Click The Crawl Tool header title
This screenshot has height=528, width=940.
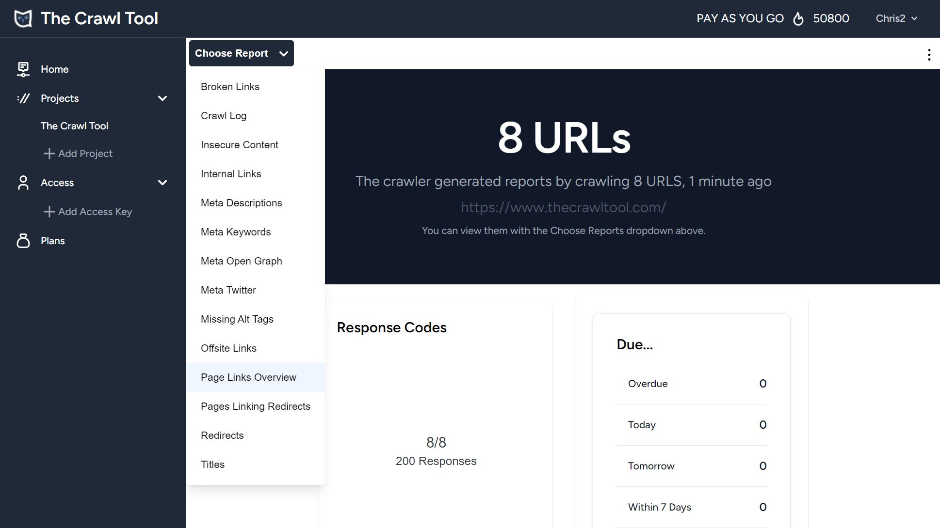99,18
